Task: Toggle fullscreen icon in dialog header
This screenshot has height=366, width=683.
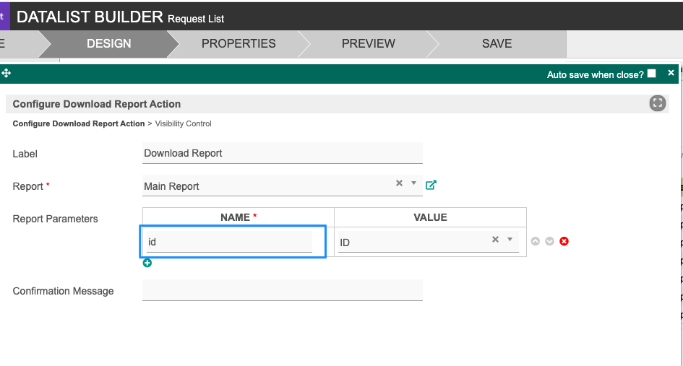Action: tap(657, 103)
